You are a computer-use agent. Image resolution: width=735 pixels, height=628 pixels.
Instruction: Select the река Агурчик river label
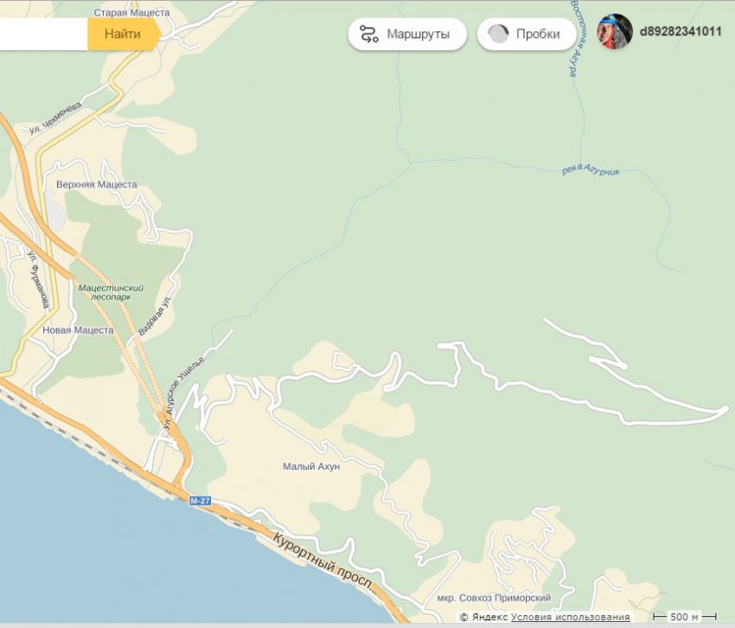(x=591, y=170)
